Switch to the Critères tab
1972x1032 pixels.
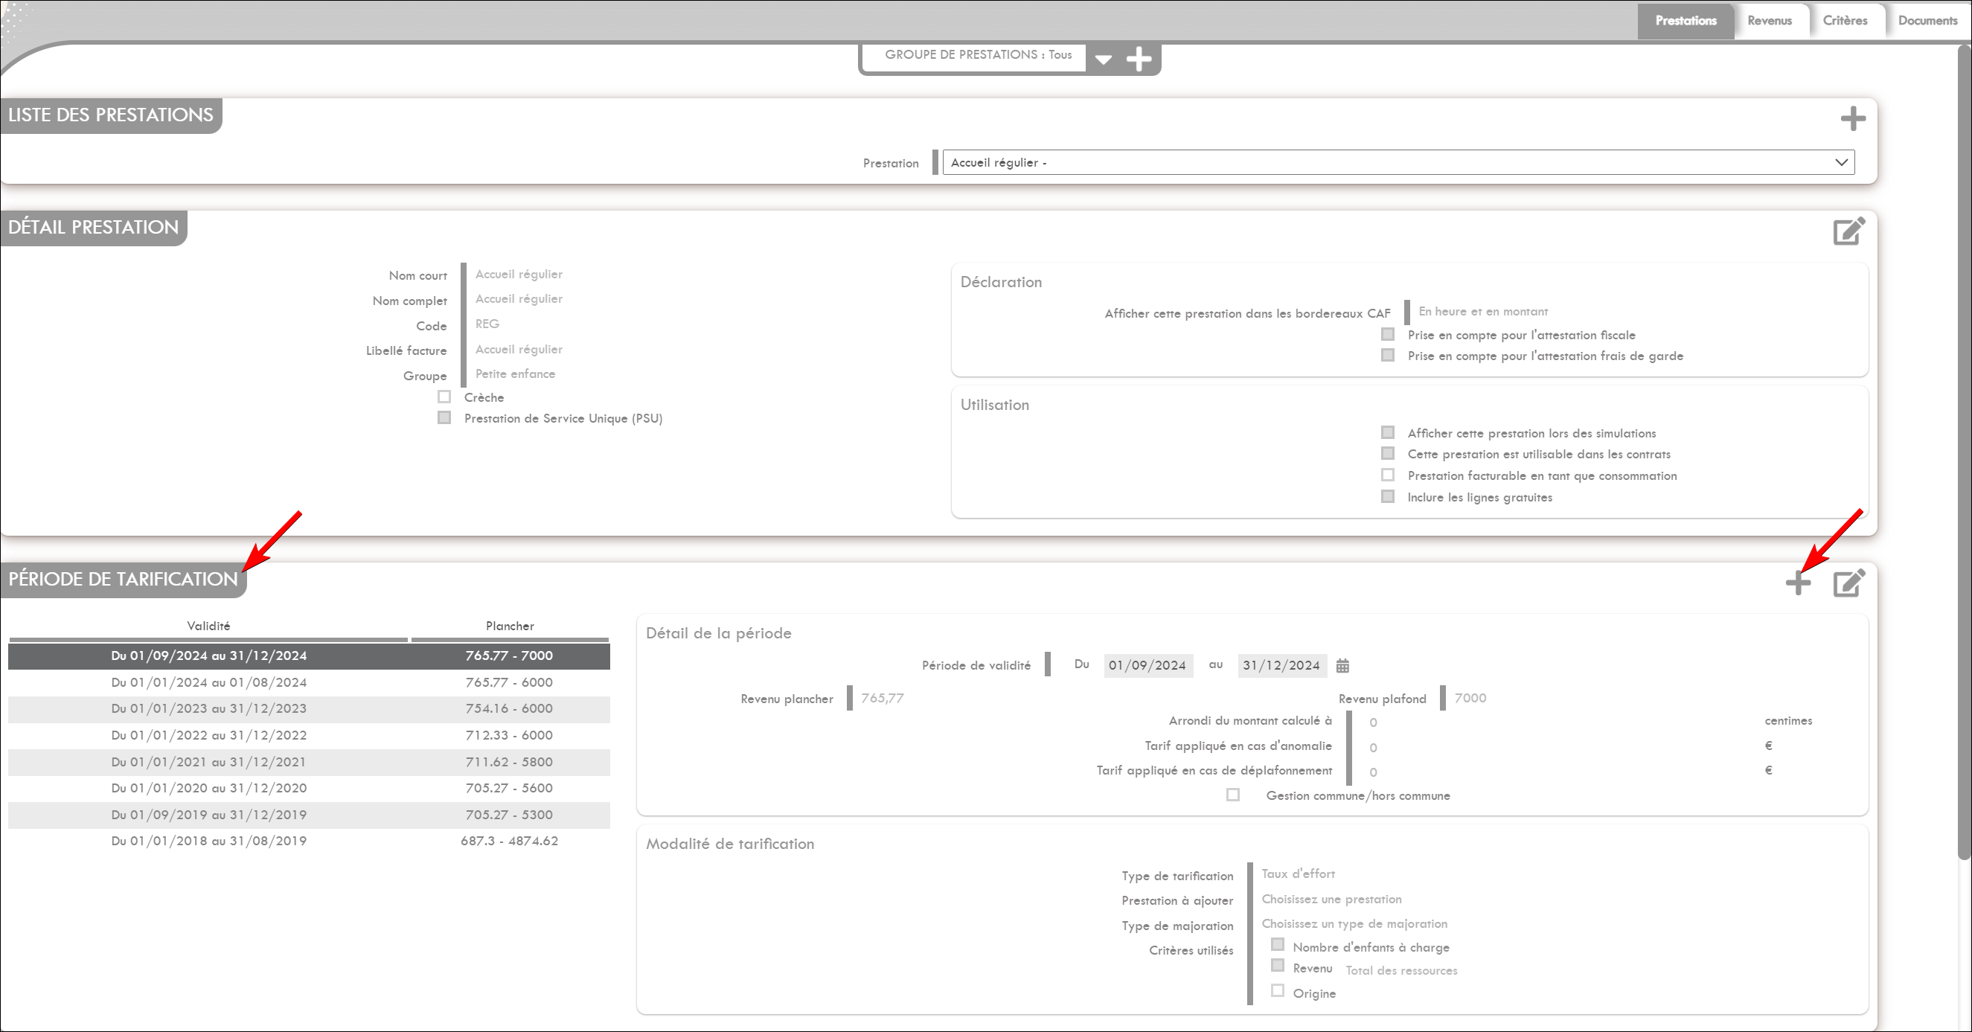point(1845,21)
